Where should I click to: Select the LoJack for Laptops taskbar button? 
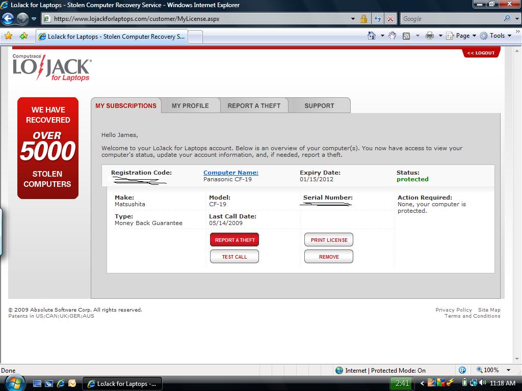click(x=122, y=384)
